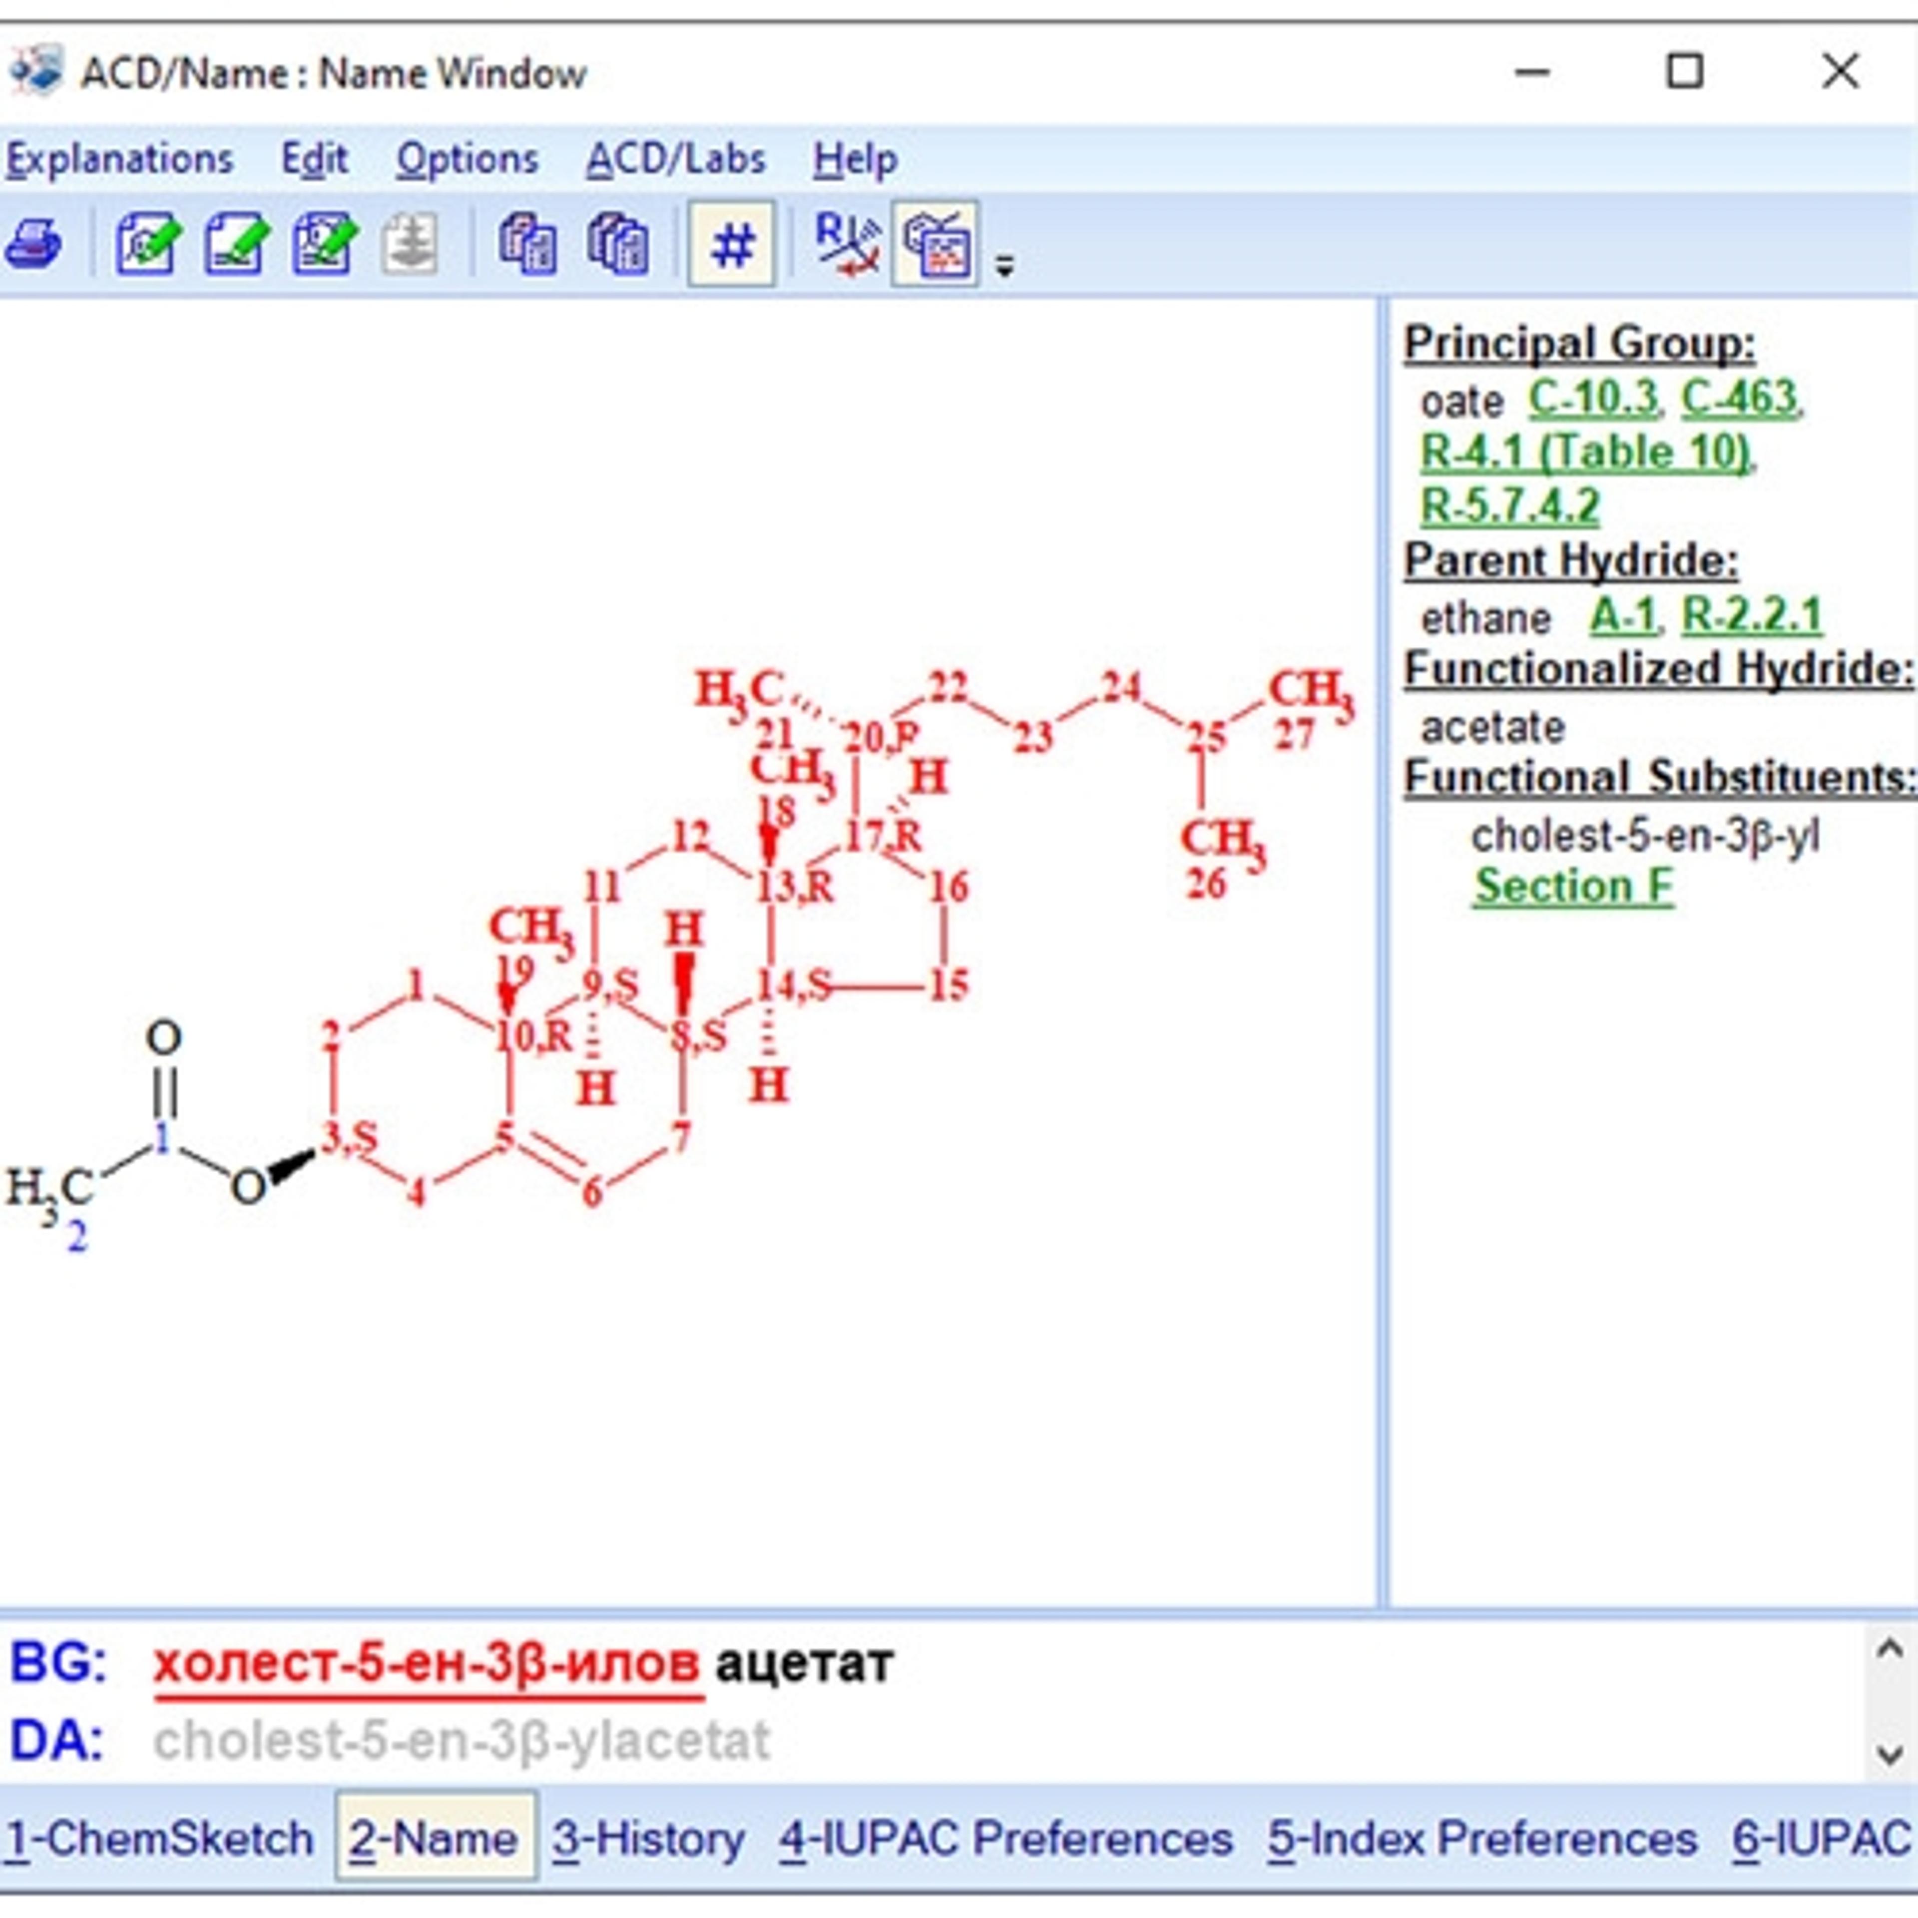
Task: Click the Principal Group heading
Action: [x=1578, y=344]
